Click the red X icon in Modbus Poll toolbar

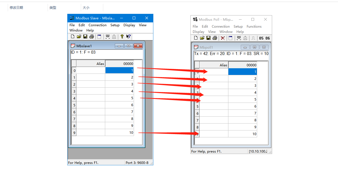pos(223,38)
